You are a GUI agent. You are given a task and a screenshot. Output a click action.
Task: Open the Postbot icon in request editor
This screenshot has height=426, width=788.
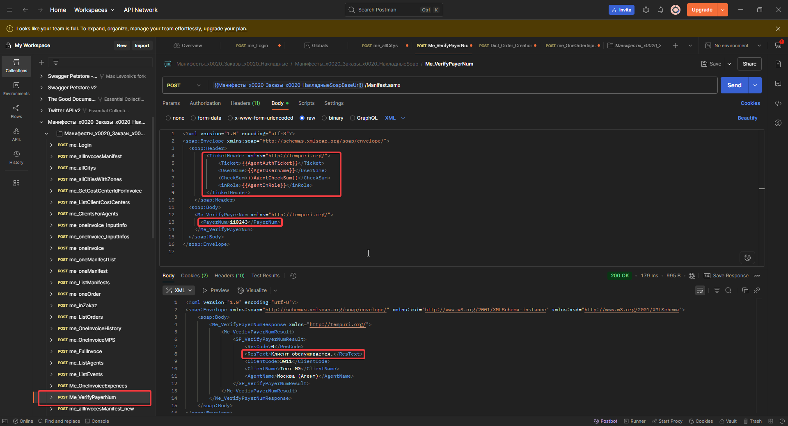coord(747,258)
